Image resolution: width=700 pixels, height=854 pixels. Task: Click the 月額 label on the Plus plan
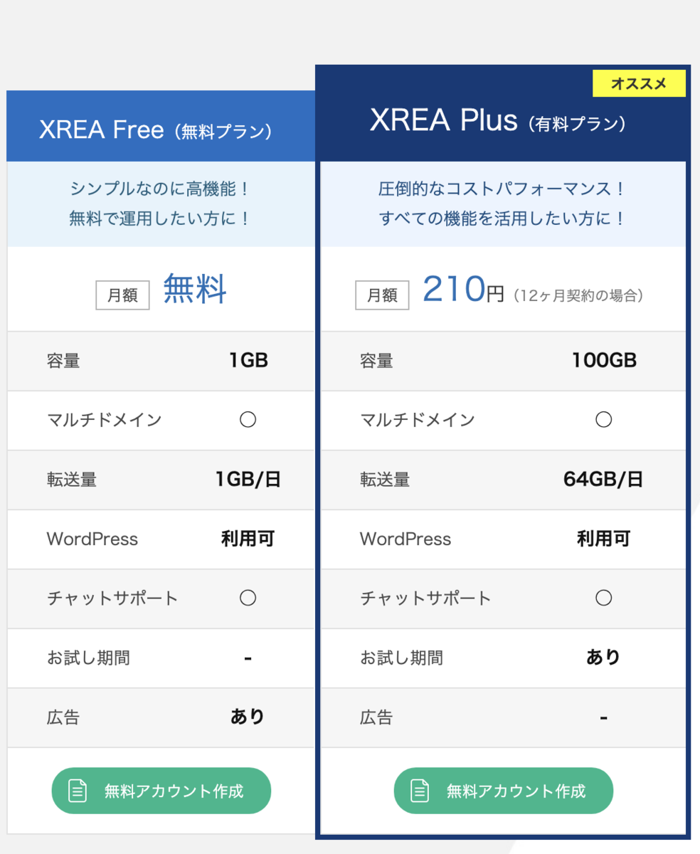tap(382, 295)
